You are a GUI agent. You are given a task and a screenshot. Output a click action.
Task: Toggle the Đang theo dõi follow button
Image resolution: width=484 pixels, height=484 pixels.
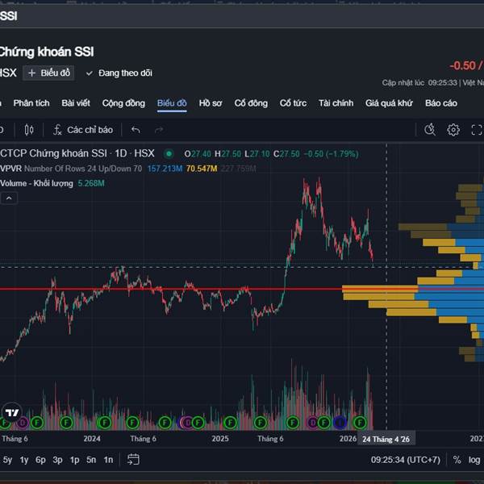[x=119, y=73]
